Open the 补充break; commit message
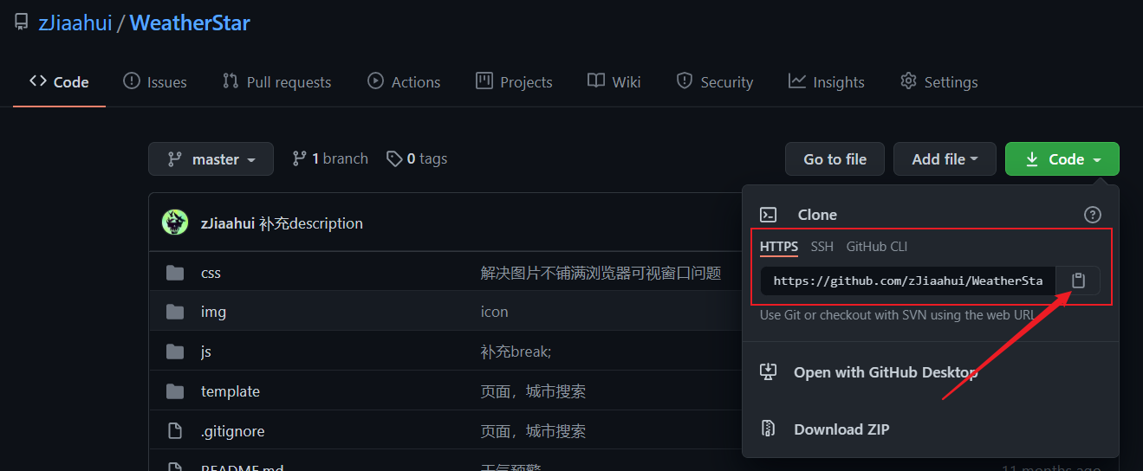 coord(516,352)
